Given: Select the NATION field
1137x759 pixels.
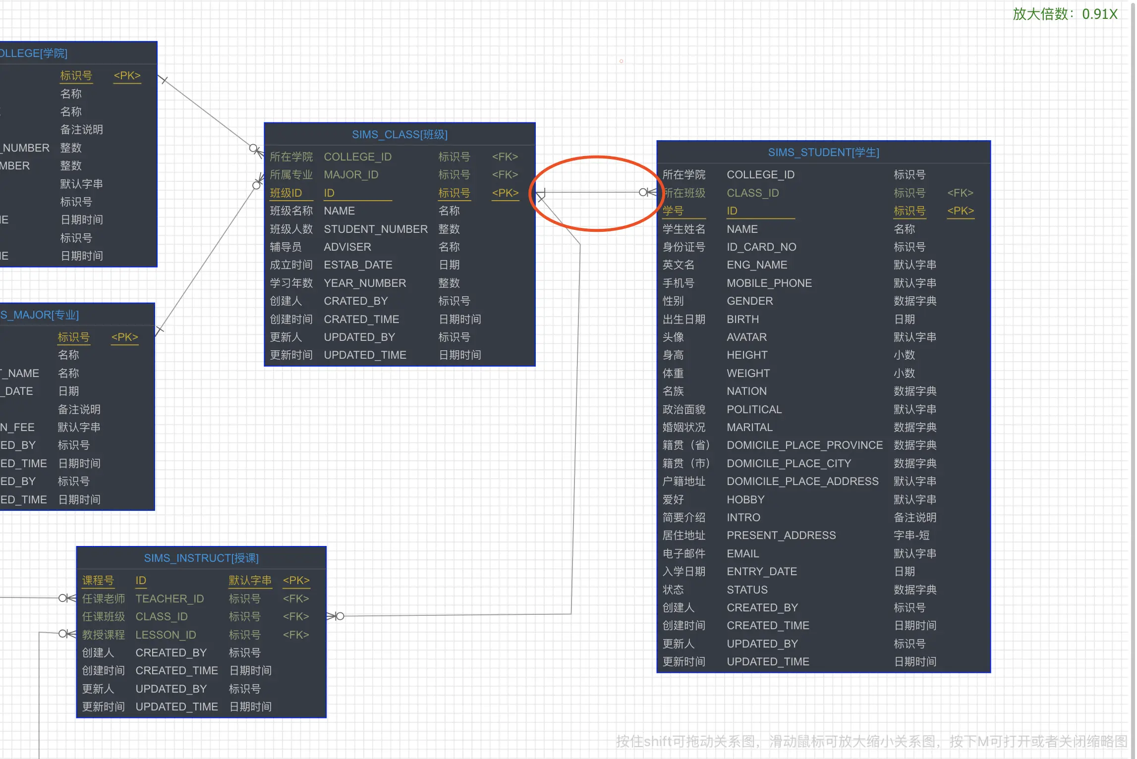Looking at the screenshot, I should [746, 391].
